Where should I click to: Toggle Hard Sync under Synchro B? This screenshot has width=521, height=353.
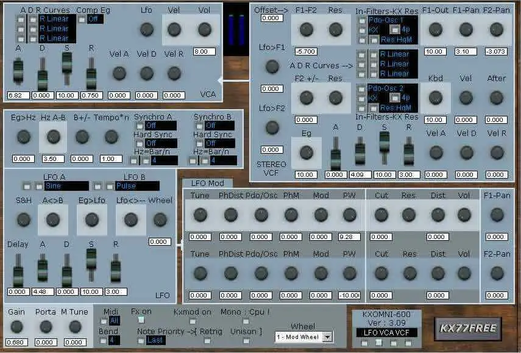pos(199,144)
